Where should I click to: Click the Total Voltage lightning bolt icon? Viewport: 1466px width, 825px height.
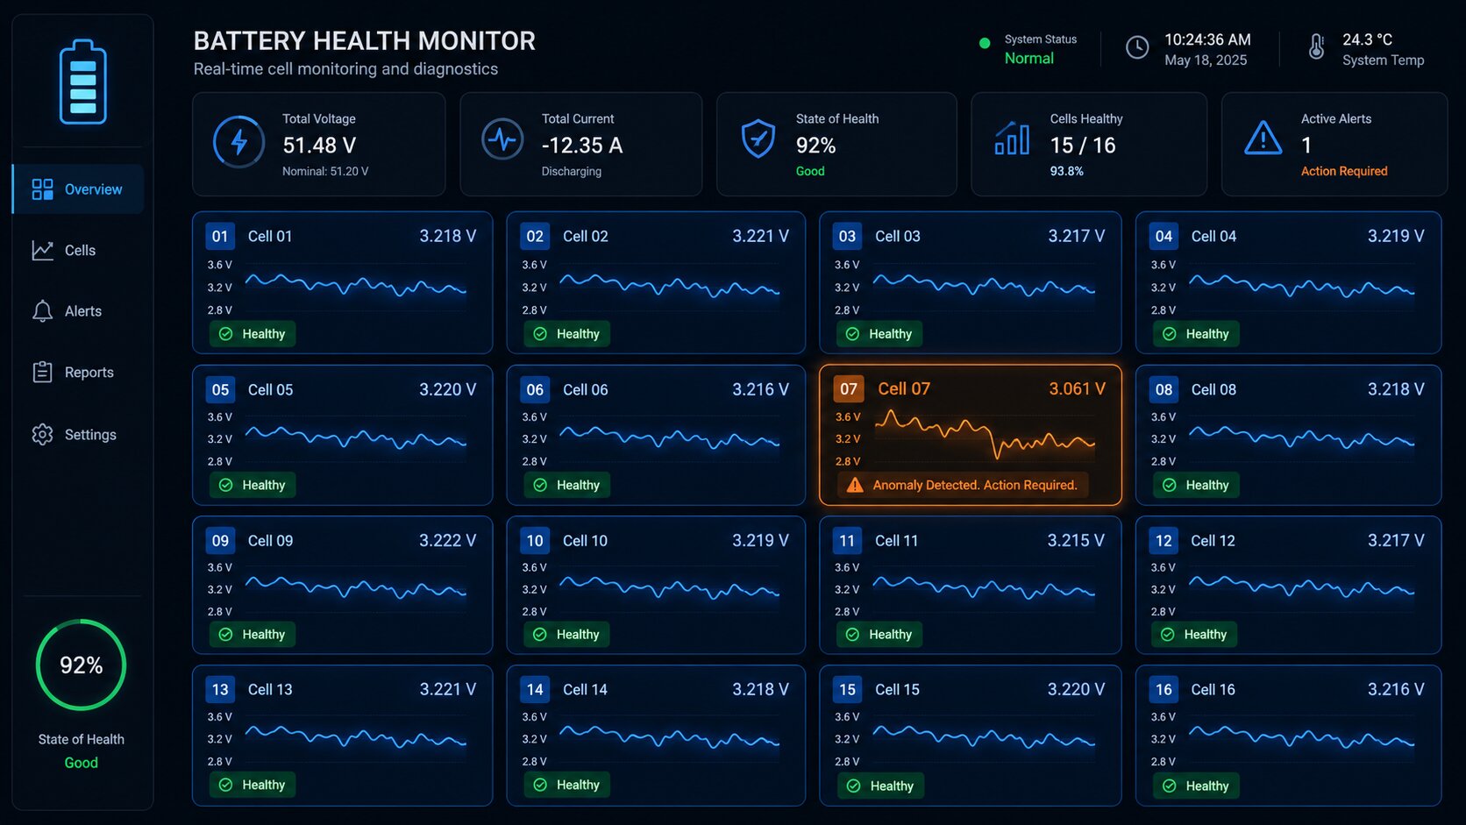(238, 141)
